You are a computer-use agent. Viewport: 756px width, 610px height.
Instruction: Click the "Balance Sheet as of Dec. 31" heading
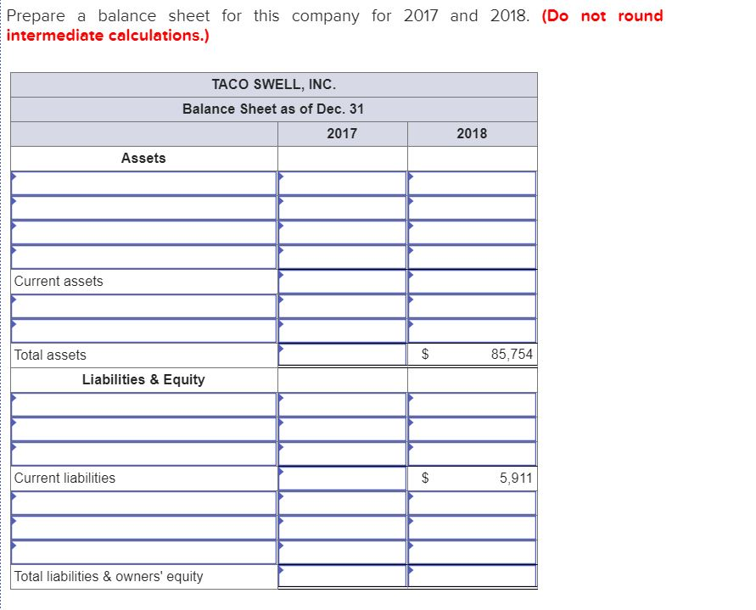click(273, 109)
